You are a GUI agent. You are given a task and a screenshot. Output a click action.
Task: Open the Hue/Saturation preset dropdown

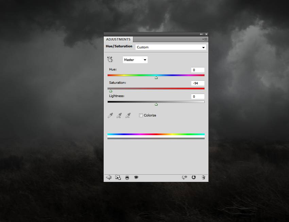pos(171,47)
